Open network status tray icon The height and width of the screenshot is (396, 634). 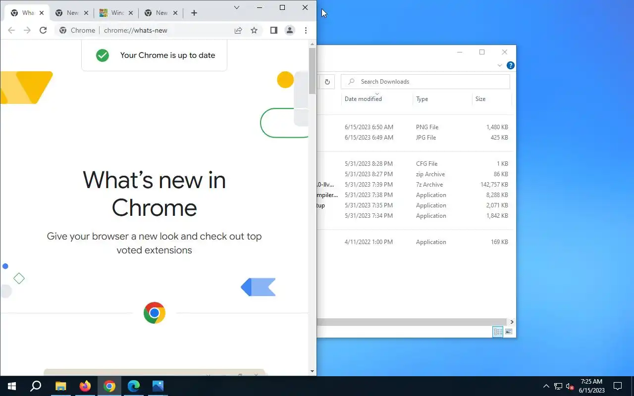(x=558, y=386)
